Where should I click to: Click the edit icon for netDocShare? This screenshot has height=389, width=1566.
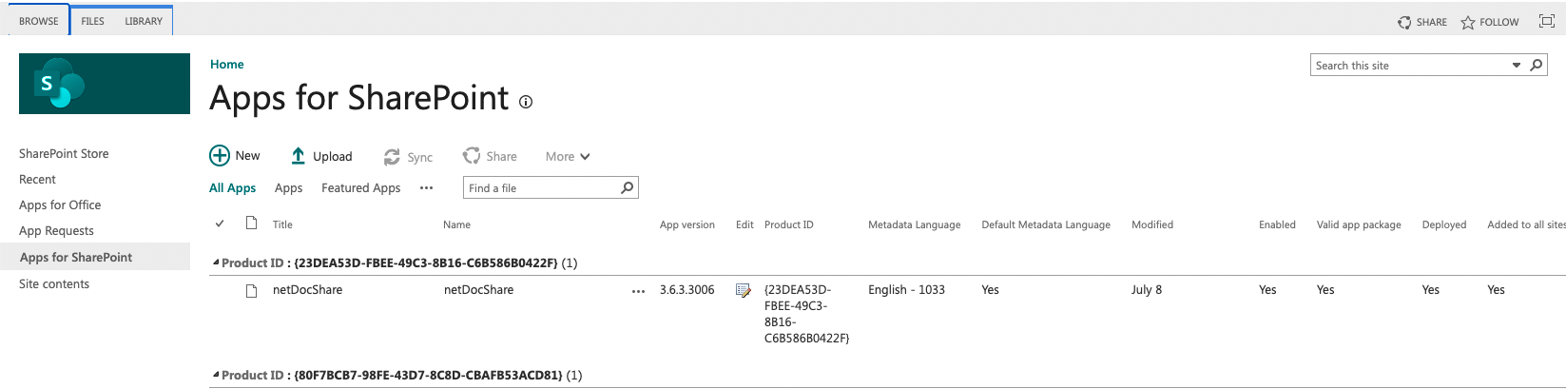click(744, 290)
